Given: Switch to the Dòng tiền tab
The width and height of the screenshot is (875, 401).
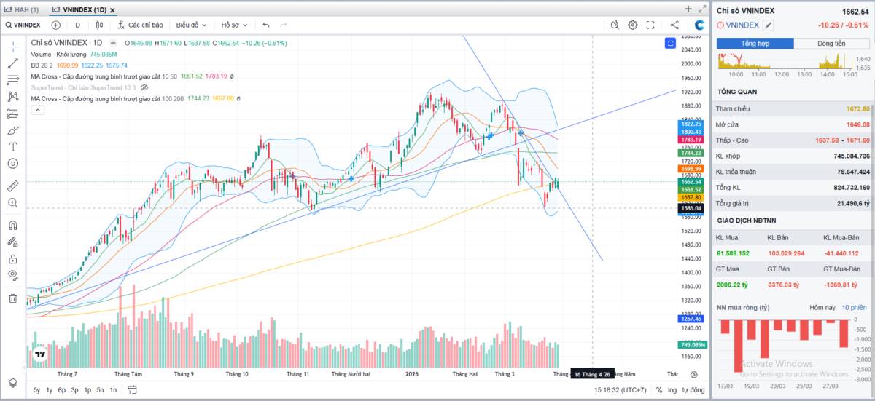Looking at the screenshot, I should (x=832, y=44).
